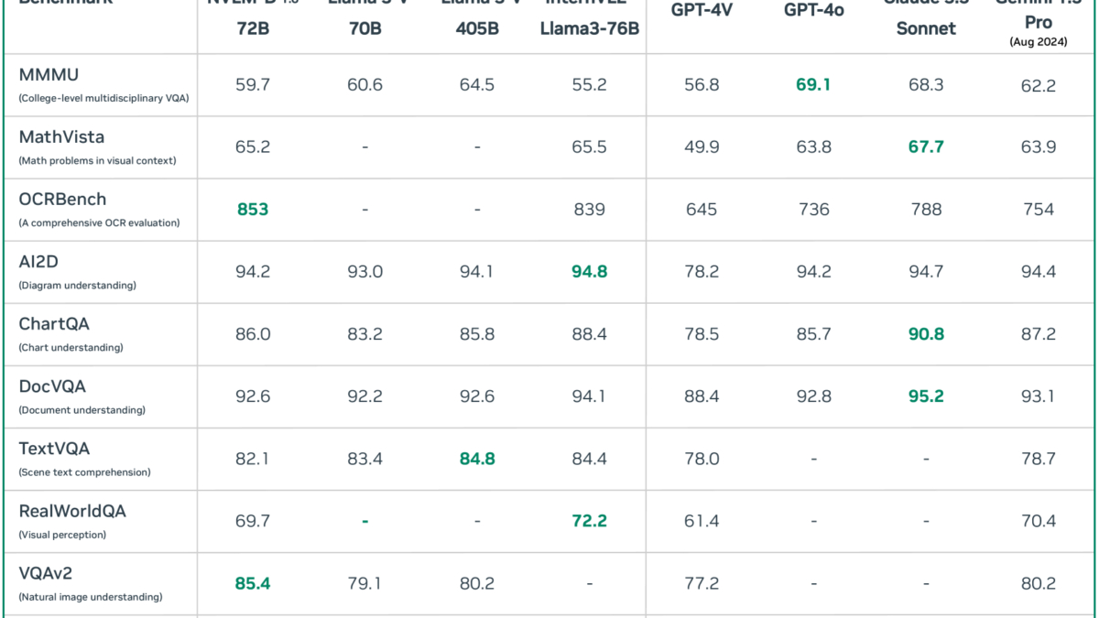The image size is (1099, 618).
Task: Select the green 95.2 DocVQA score
Action: point(926,396)
